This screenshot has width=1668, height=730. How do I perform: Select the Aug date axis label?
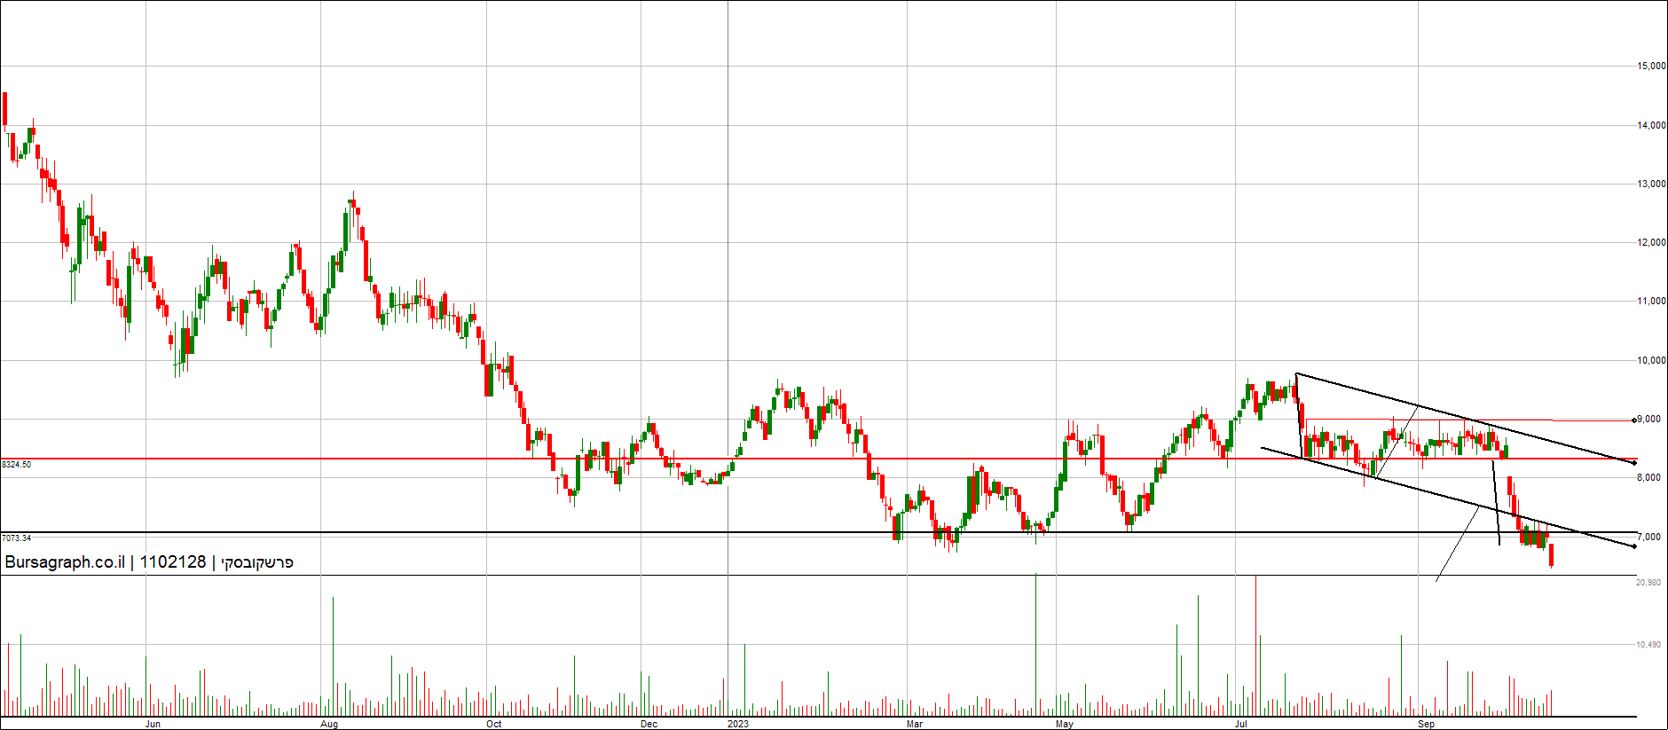pyautogui.click(x=329, y=725)
